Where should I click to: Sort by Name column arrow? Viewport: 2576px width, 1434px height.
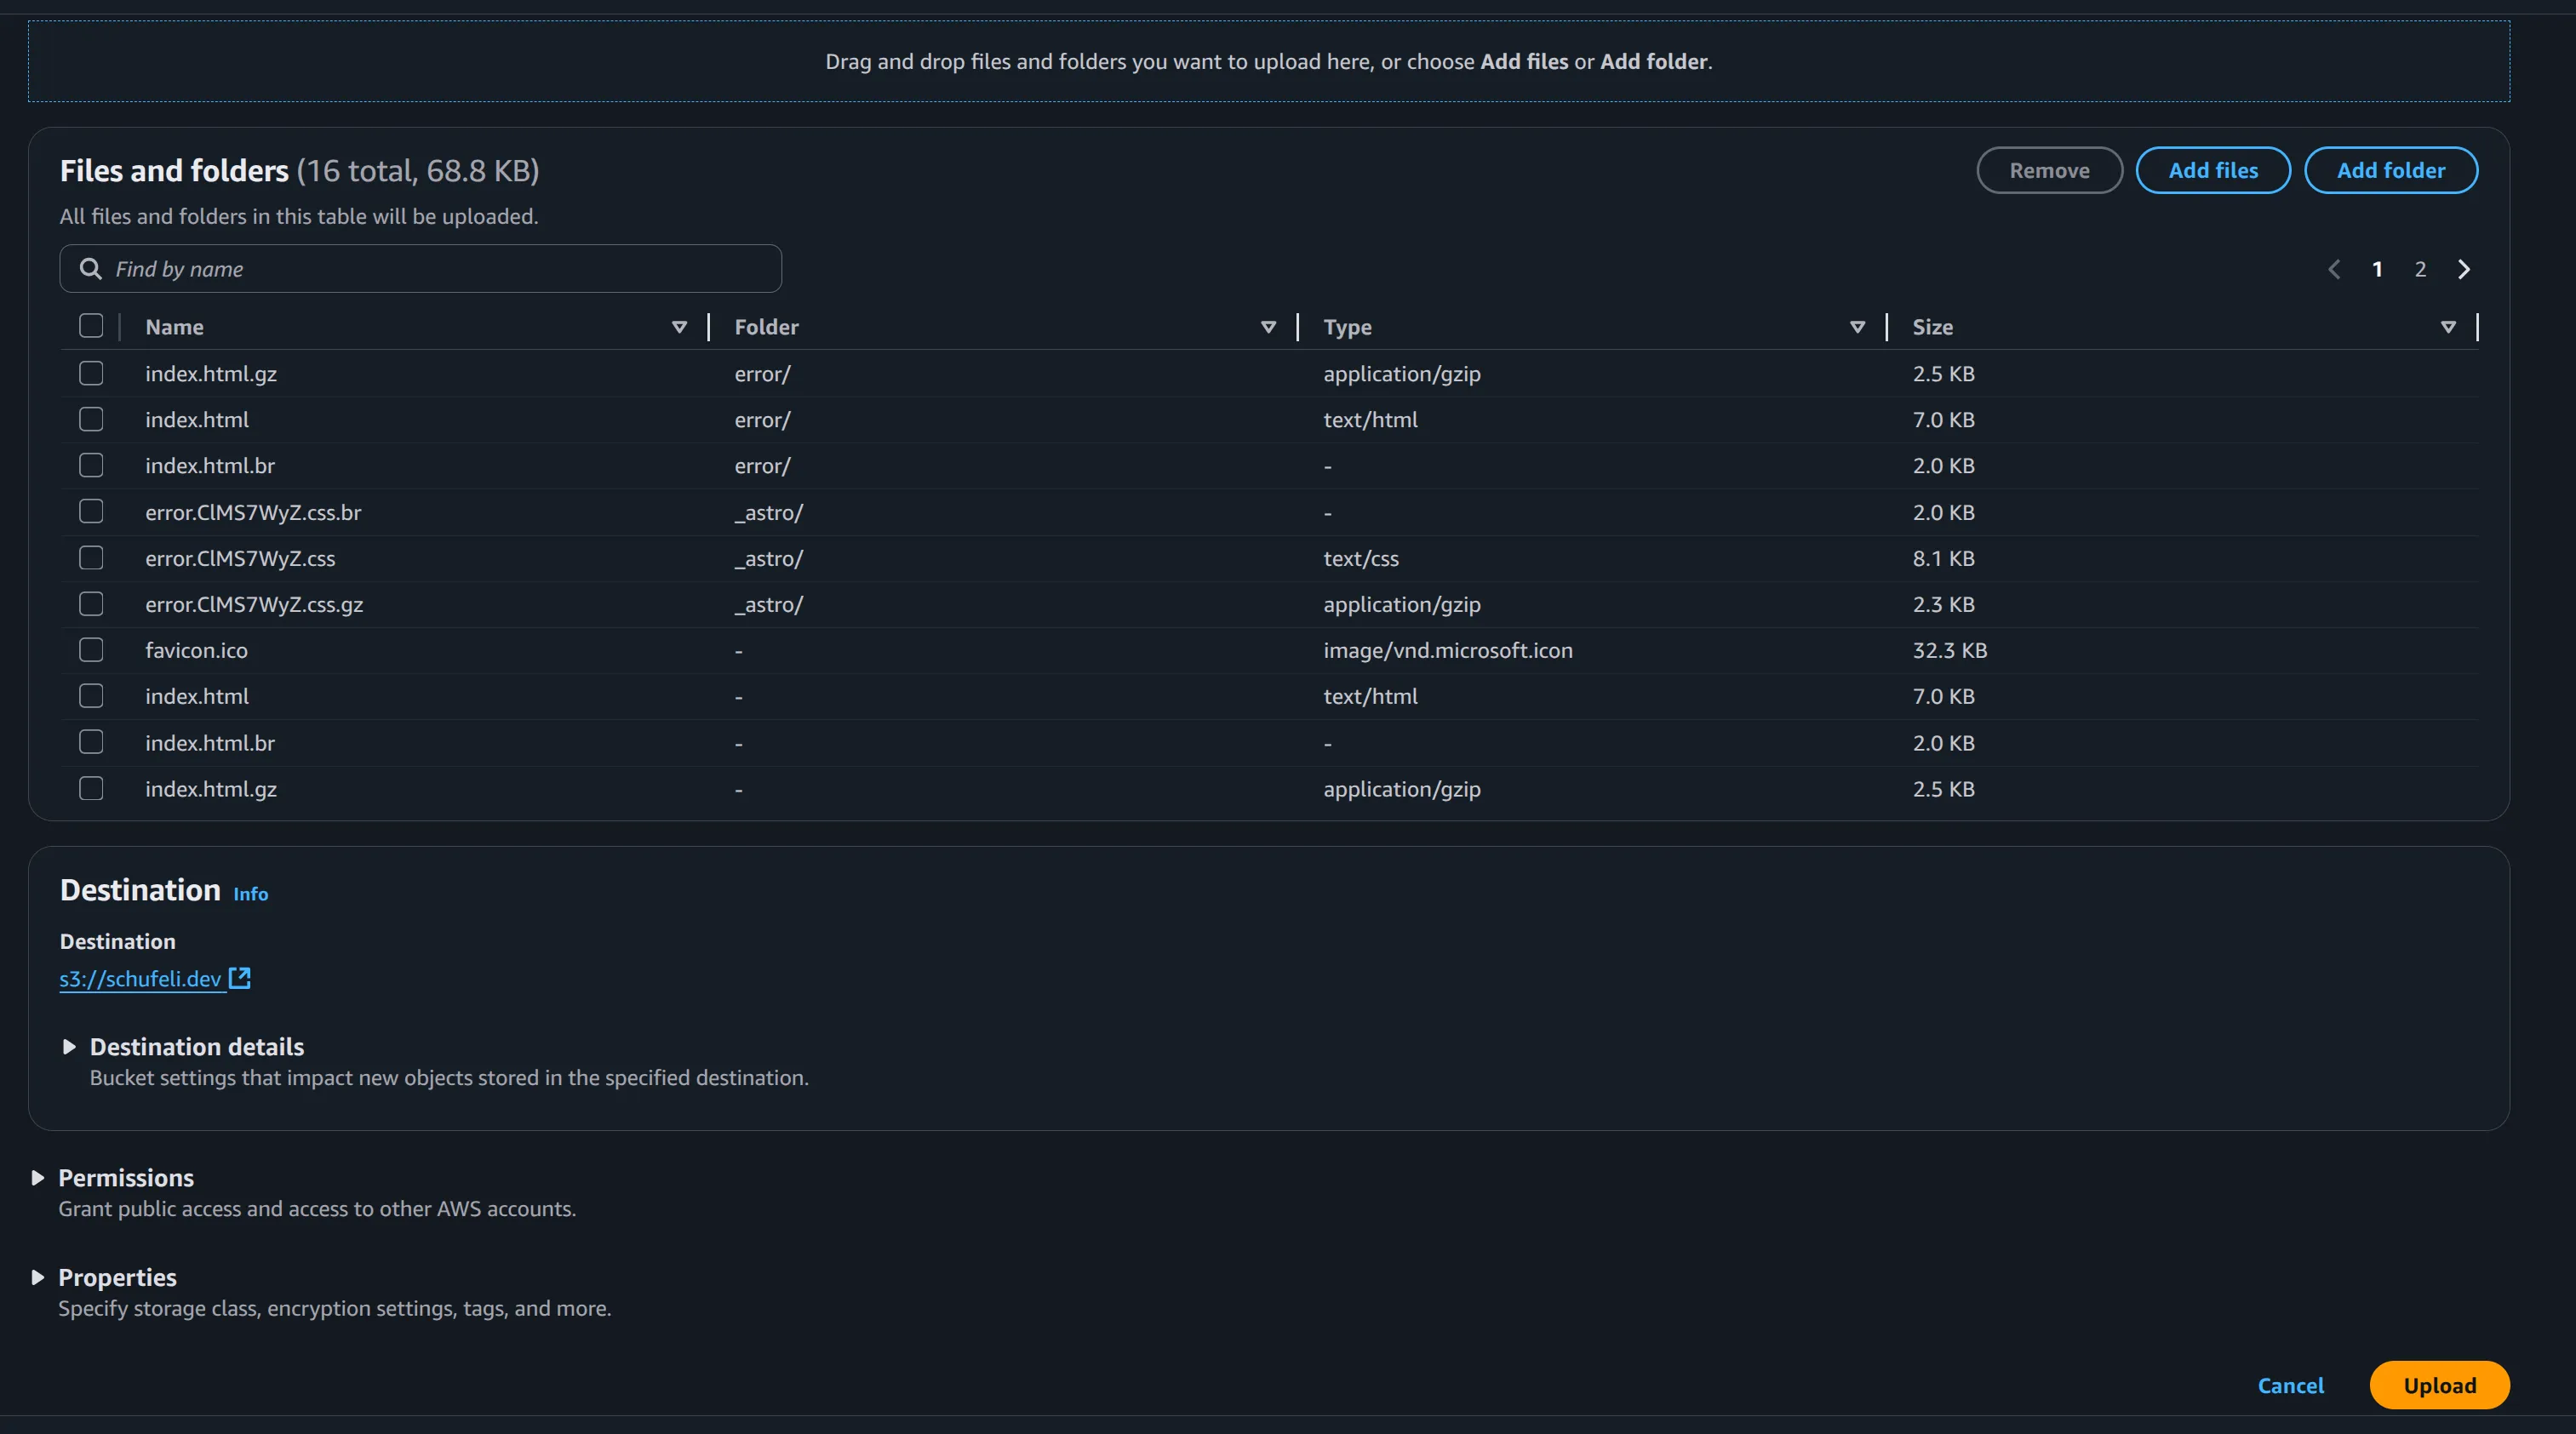pyautogui.click(x=679, y=327)
